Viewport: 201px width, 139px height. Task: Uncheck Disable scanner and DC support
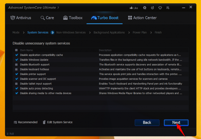coord(16,79)
